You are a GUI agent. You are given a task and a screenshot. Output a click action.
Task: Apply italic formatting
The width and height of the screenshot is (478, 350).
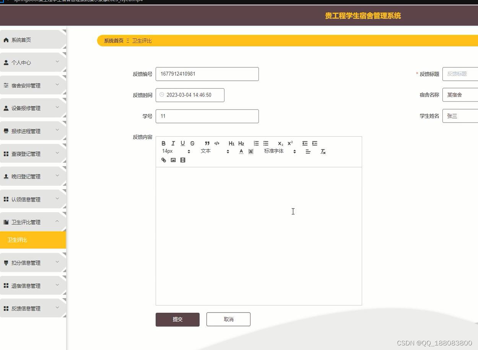173,143
